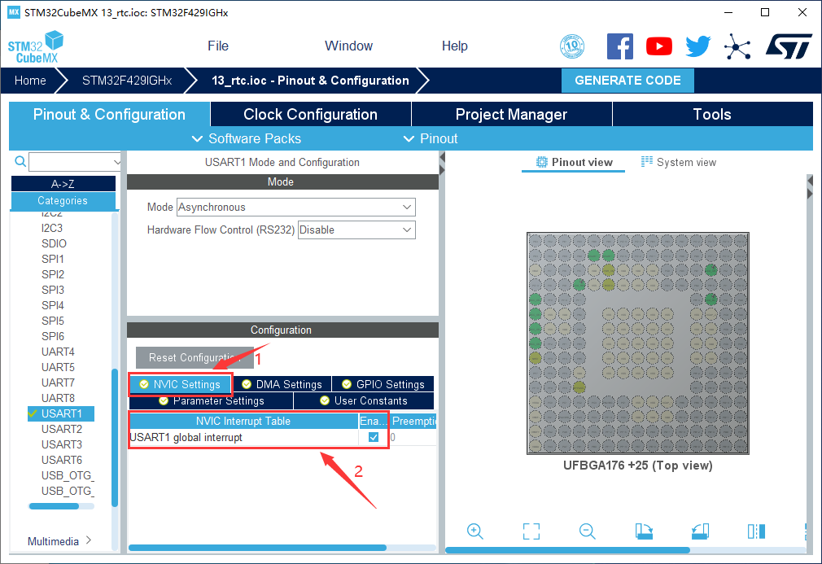Open the NVIC Settings tab
822x564 pixels.
pyautogui.click(x=180, y=384)
